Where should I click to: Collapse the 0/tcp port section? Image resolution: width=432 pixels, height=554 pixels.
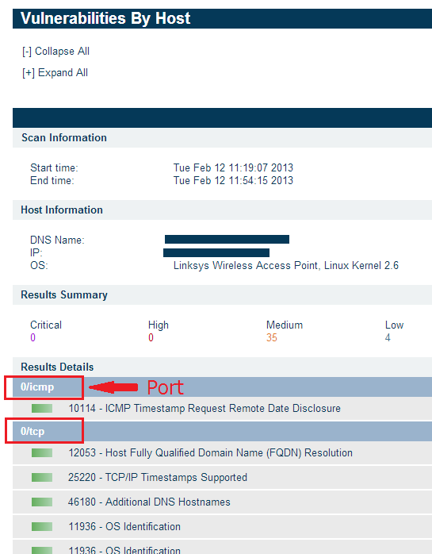(32, 432)
